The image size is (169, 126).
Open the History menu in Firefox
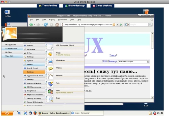point(52,19)
